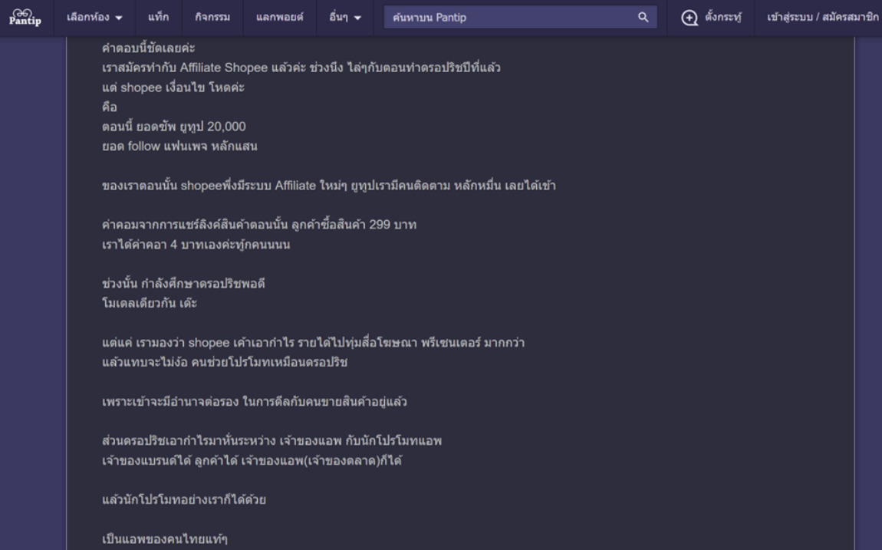Click the line แต่แค่ เรามองว่า shopee
This screenshot has height=550, width=882.
coord(314,343)
